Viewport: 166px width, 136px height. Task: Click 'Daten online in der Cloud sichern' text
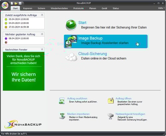(104, 59)
